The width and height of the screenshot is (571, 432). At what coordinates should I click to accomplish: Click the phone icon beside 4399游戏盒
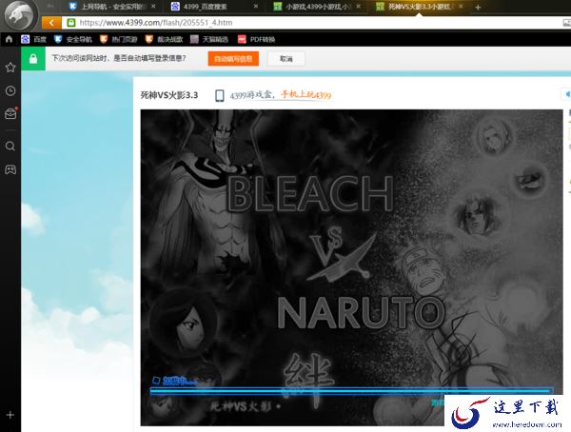click(220, 95)
